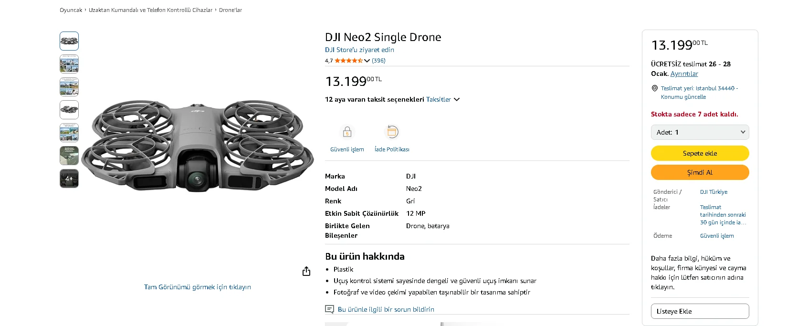Click the star rating icons
Image resolution: width=797 pixels, height=326 pixels.
(348, 61)
